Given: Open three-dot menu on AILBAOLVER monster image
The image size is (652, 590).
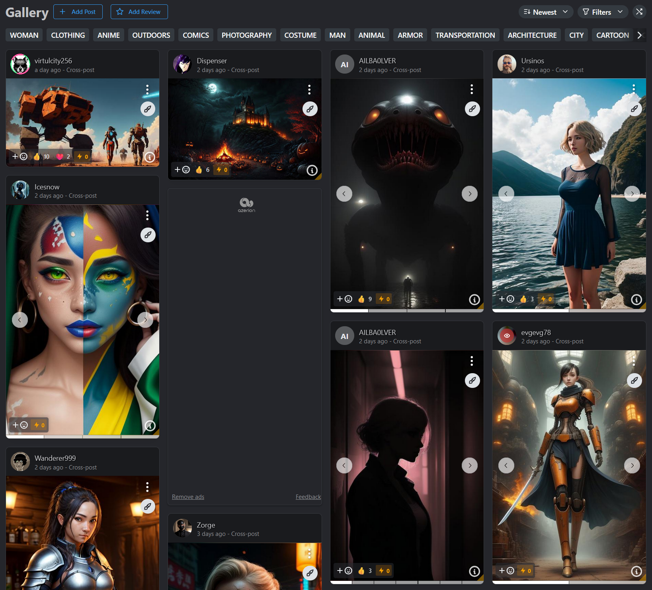Looking at the screenshot, I should 472,90.
